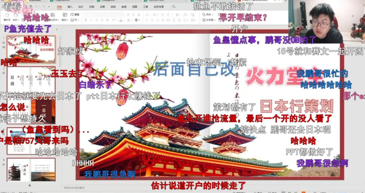Collapse the slide thumbnail panel arrow

tap(57, 29)
